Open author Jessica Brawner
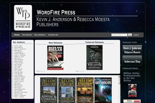 tap(20, 54)
